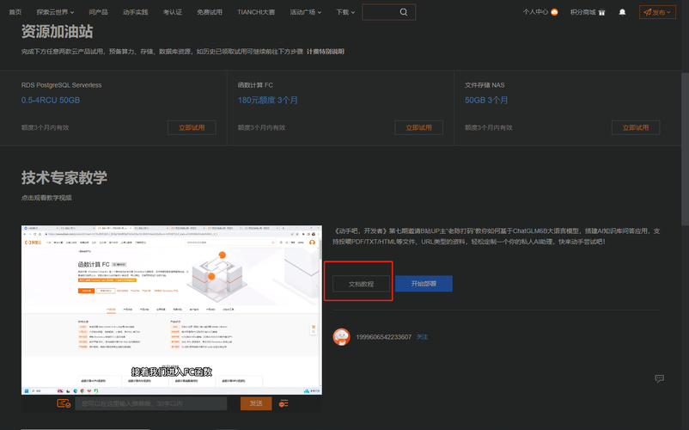Open the floating chat feedback icon
The height and width of the screenshot is (430, 689).
pos(659,378)
